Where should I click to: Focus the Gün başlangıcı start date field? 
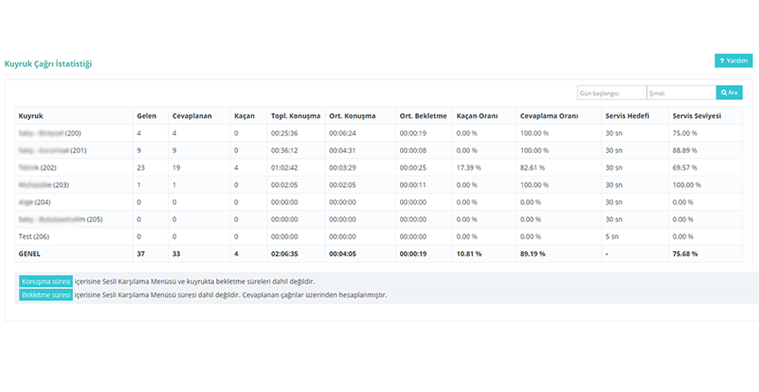[x=611, y=93]
